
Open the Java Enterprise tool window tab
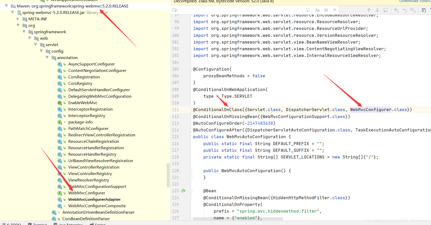pyautogui.click(x=68, y=224)
